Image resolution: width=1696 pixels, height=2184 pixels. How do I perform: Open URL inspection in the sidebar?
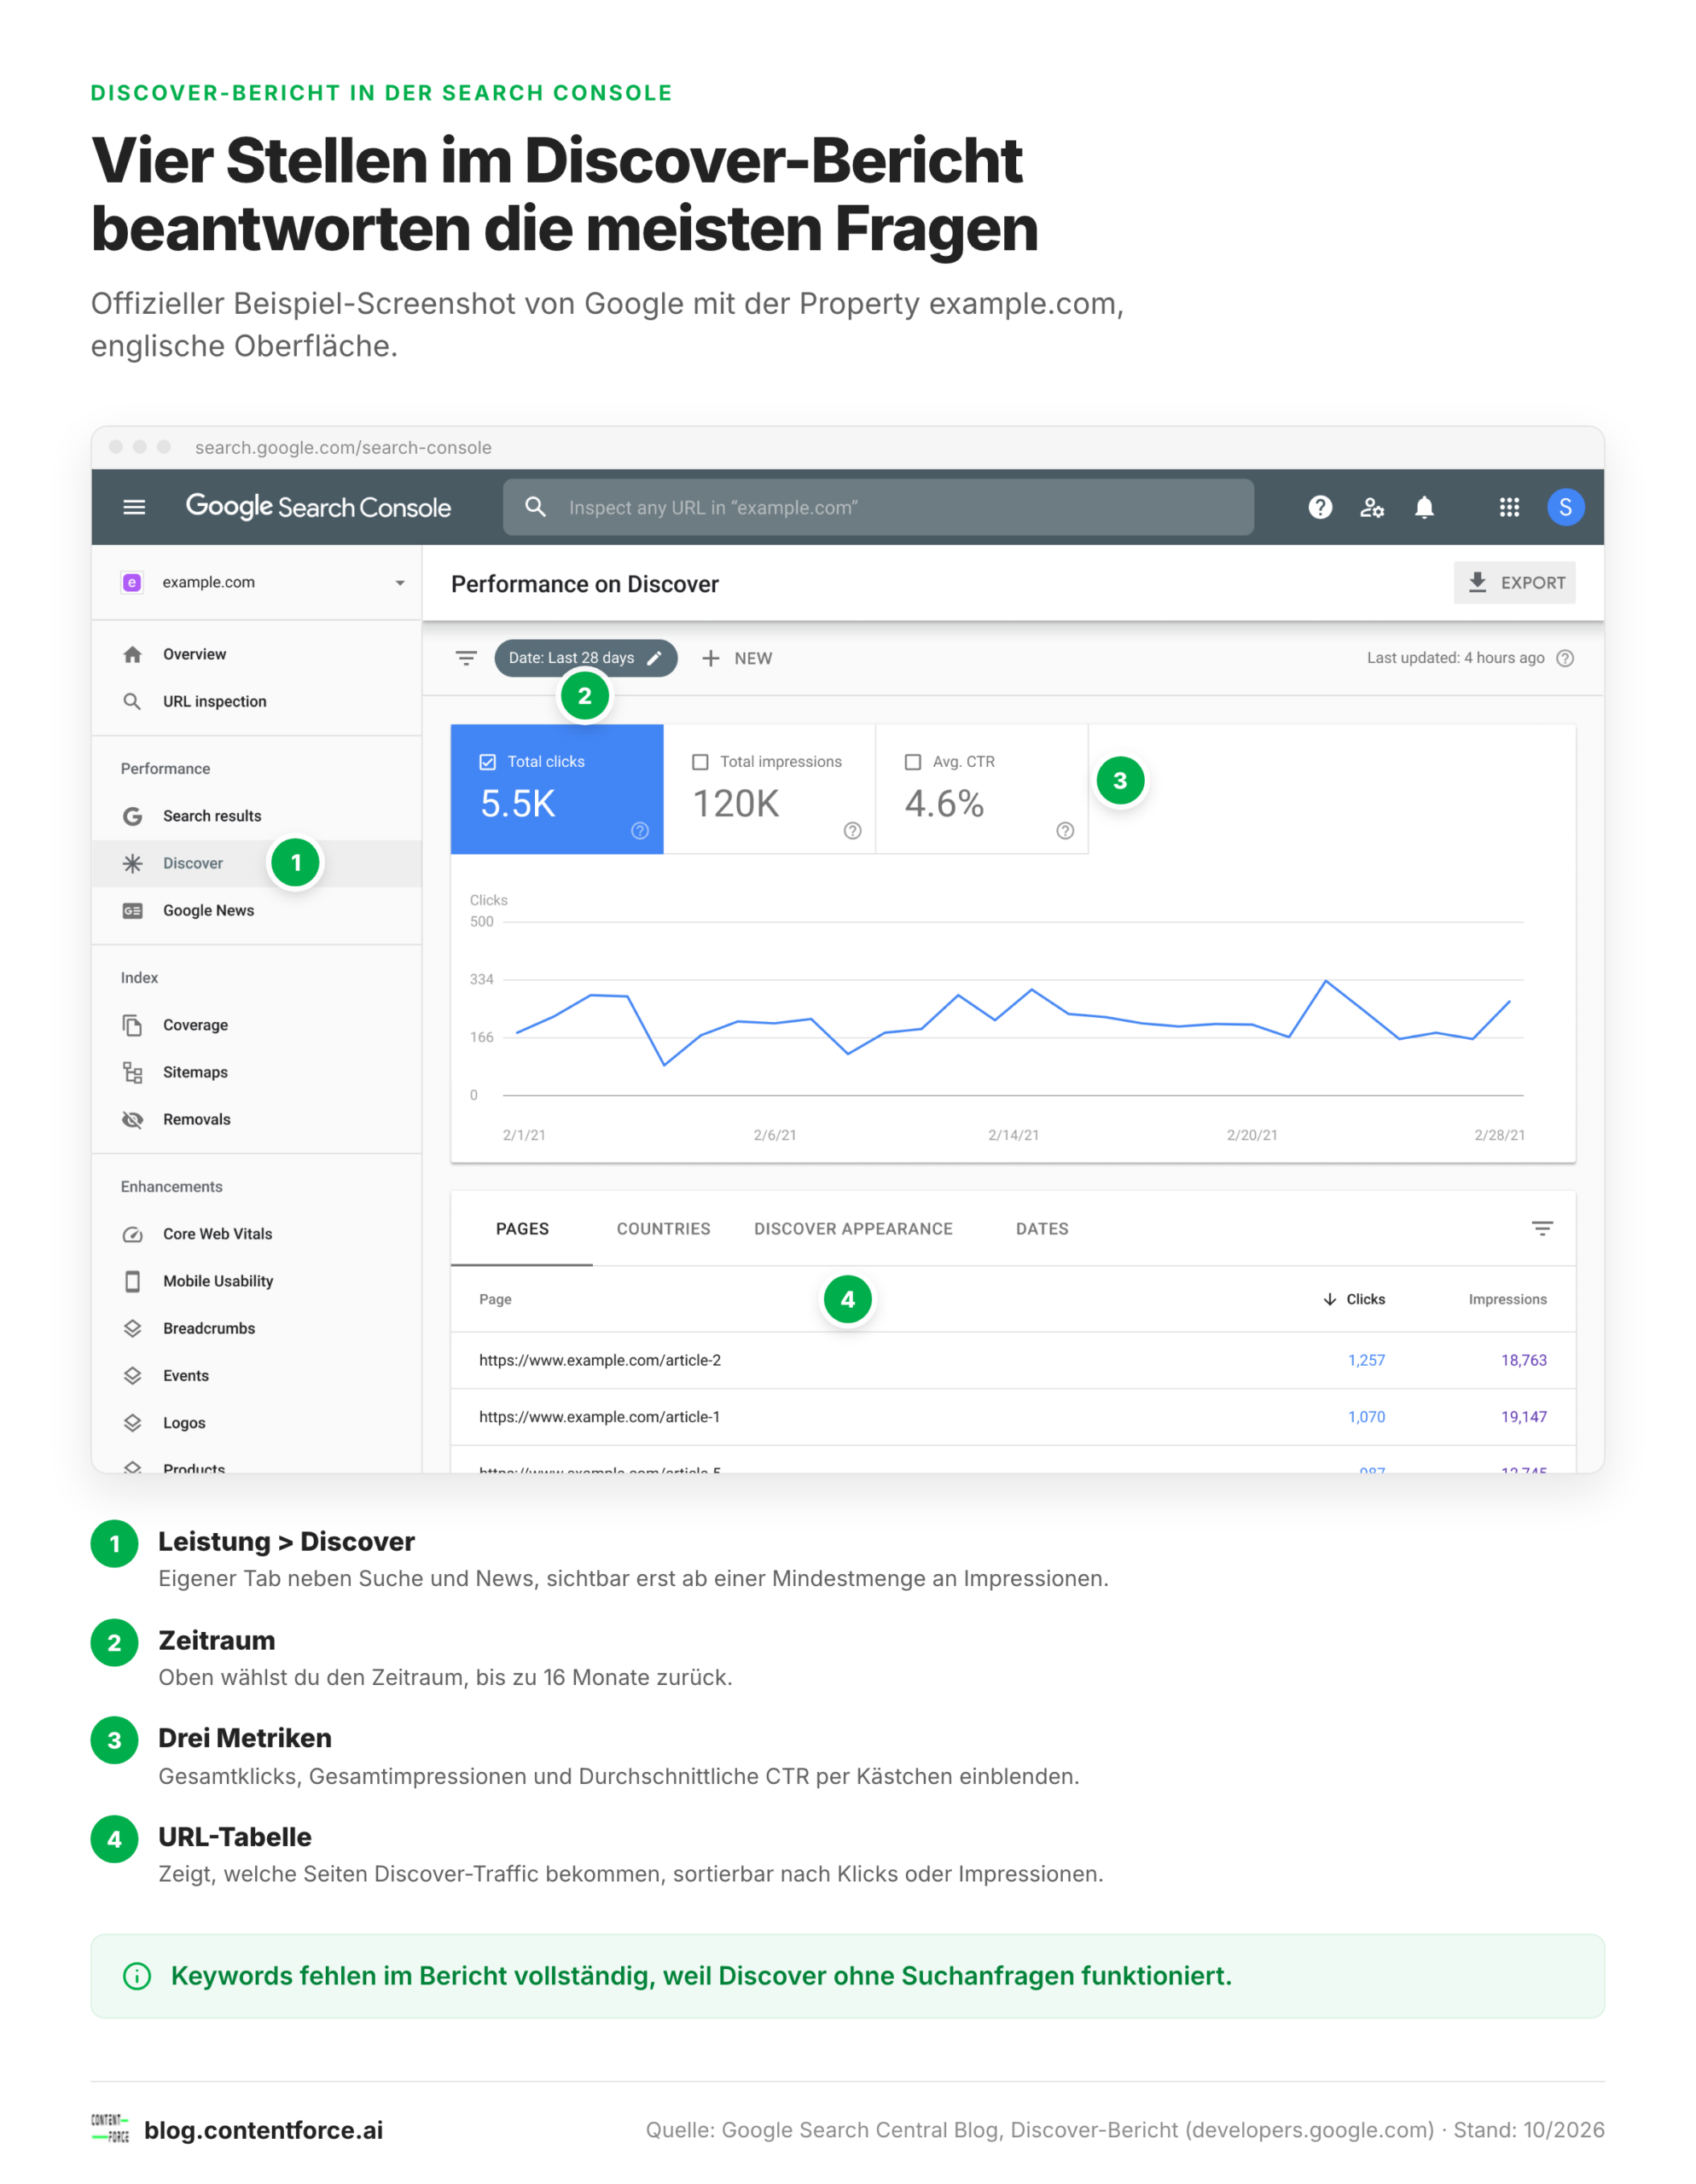[256, 701]
